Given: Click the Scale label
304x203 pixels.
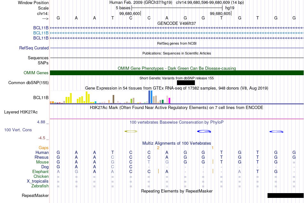Looking at the screenshot, I should tap(43, 8).
